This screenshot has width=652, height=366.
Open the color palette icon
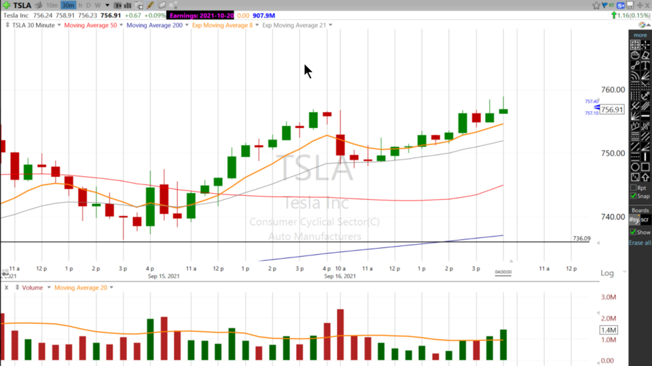tap(642, 25)
